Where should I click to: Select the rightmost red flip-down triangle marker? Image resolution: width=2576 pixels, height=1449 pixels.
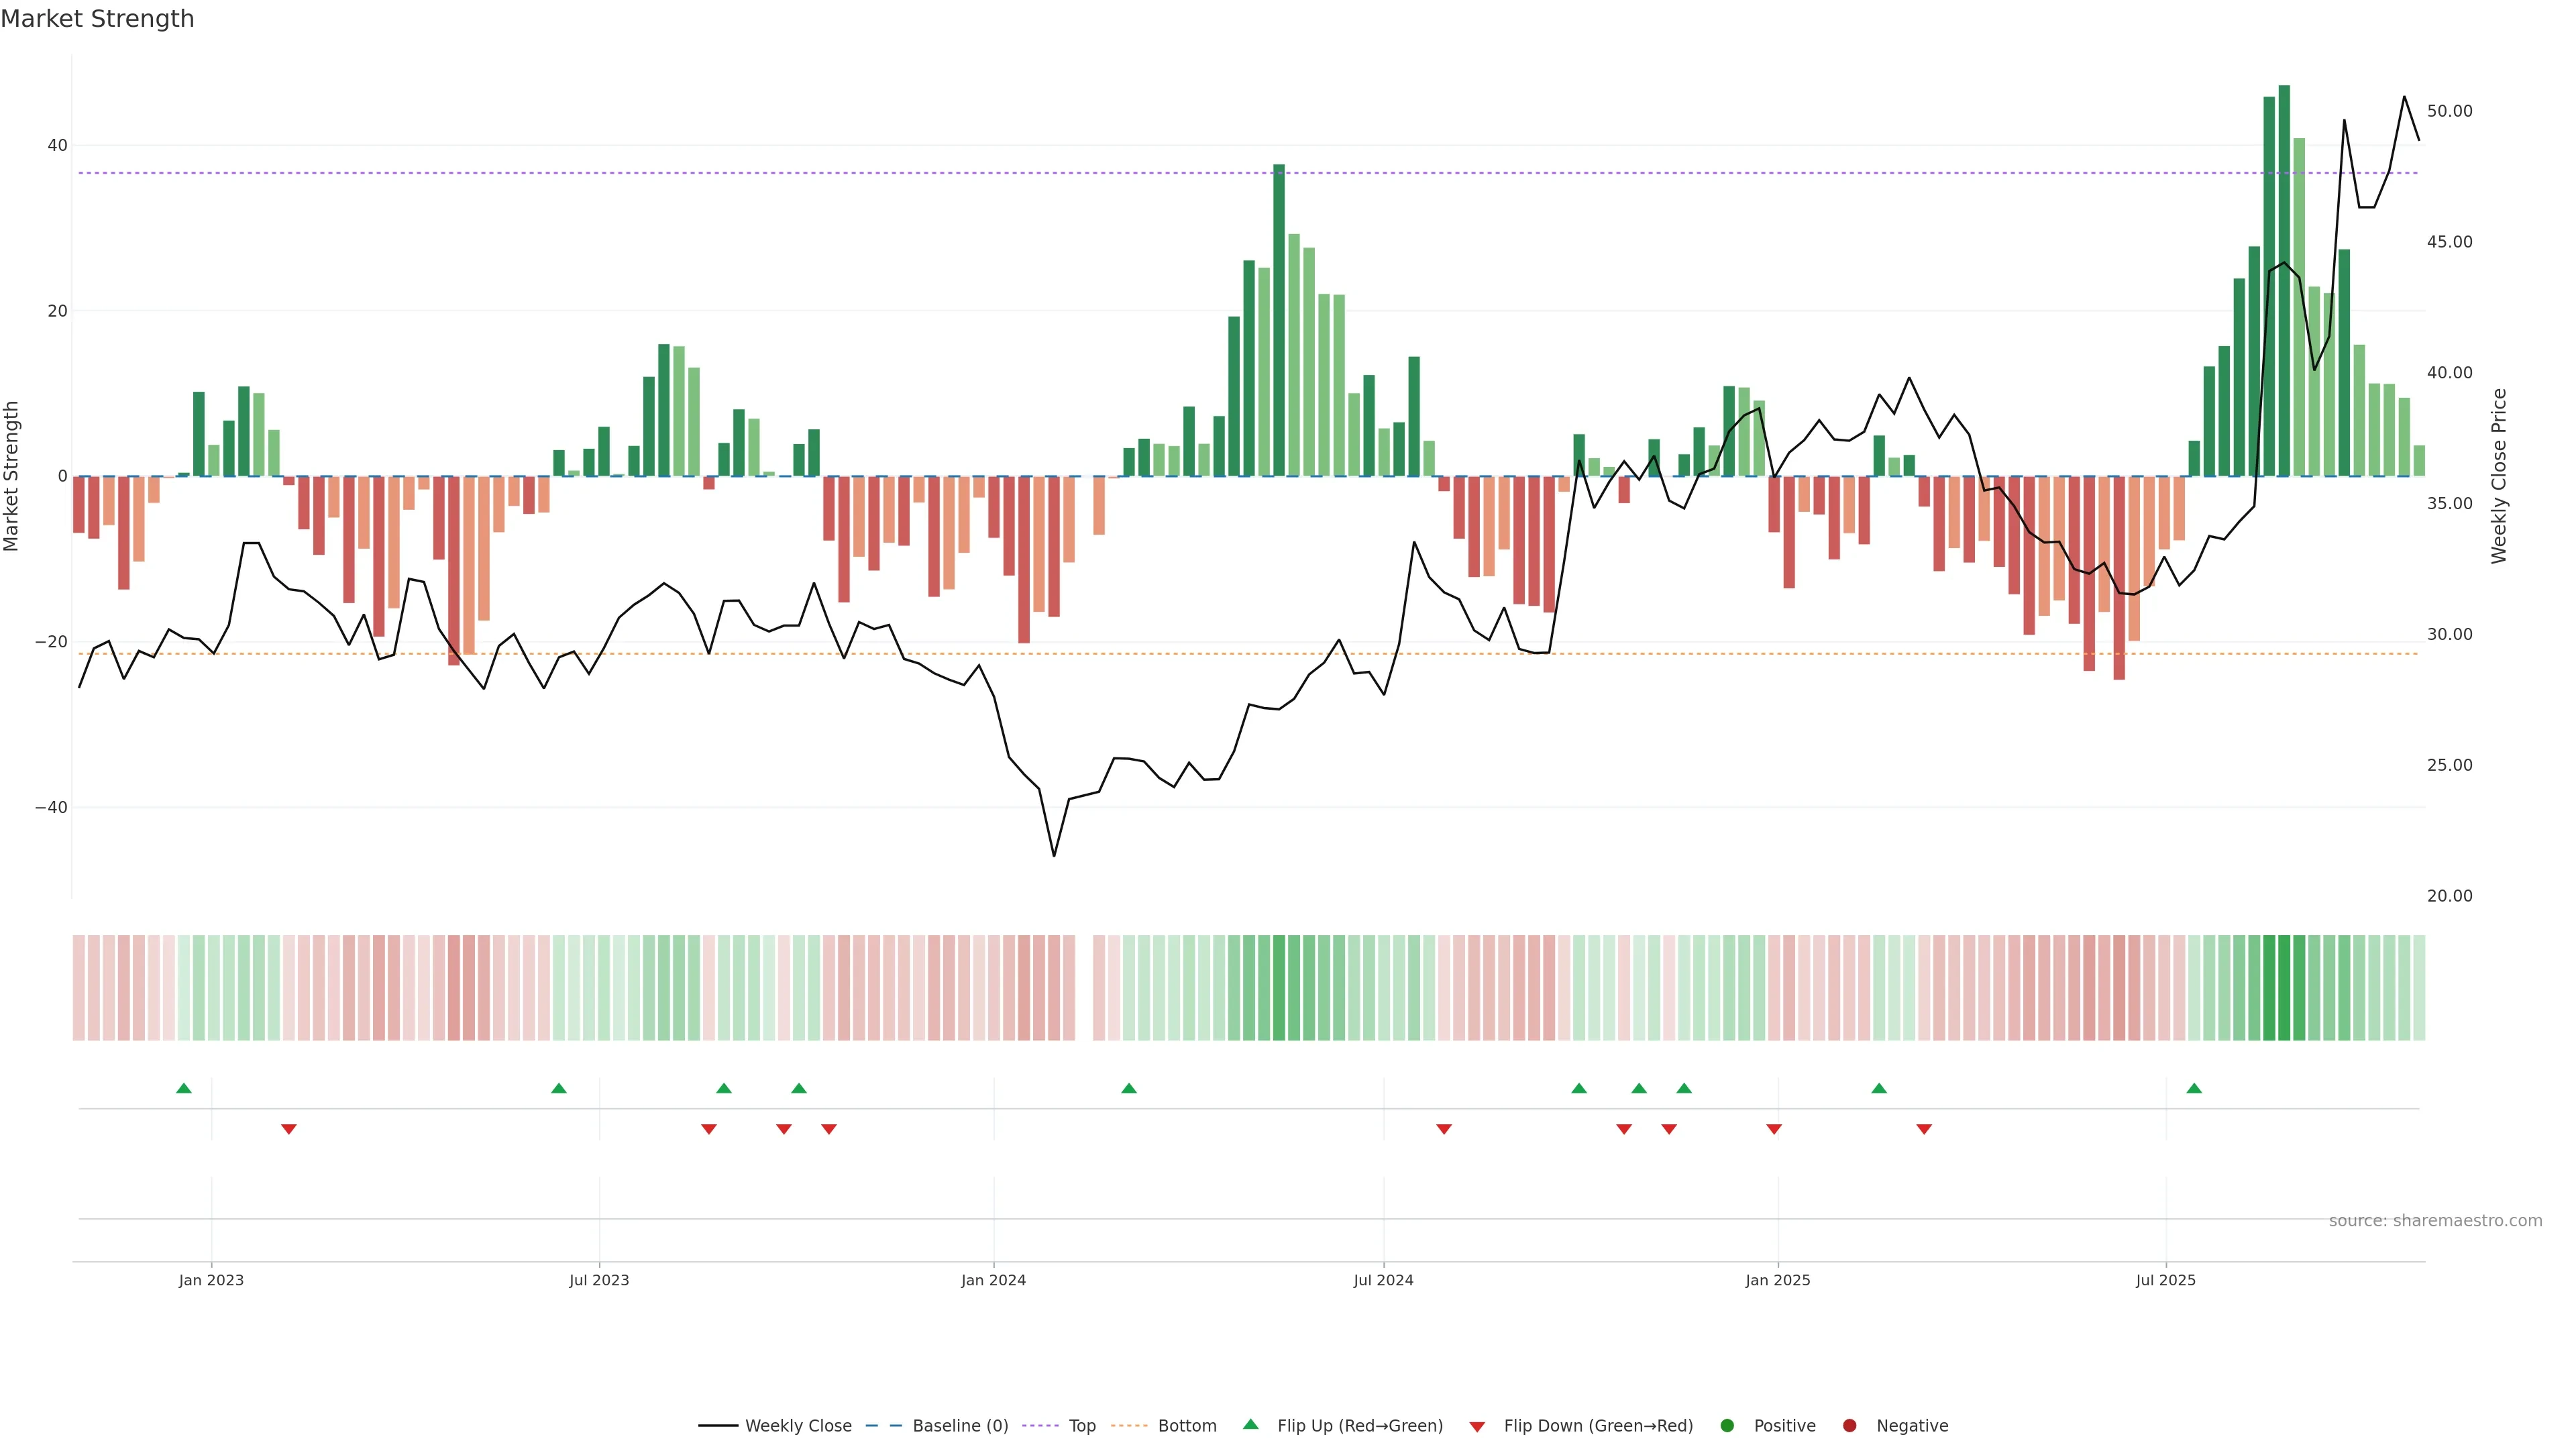(x=1924, y=1129)
